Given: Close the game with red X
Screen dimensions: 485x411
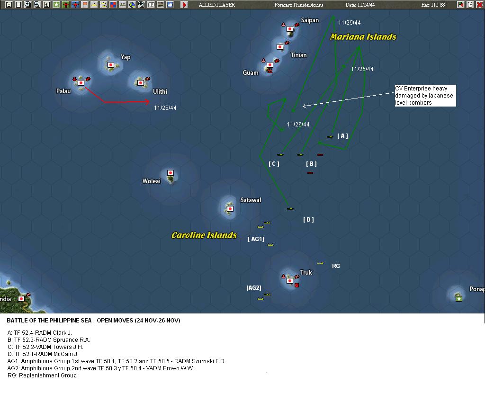Looking at the screenshot, I should (479, 5).
